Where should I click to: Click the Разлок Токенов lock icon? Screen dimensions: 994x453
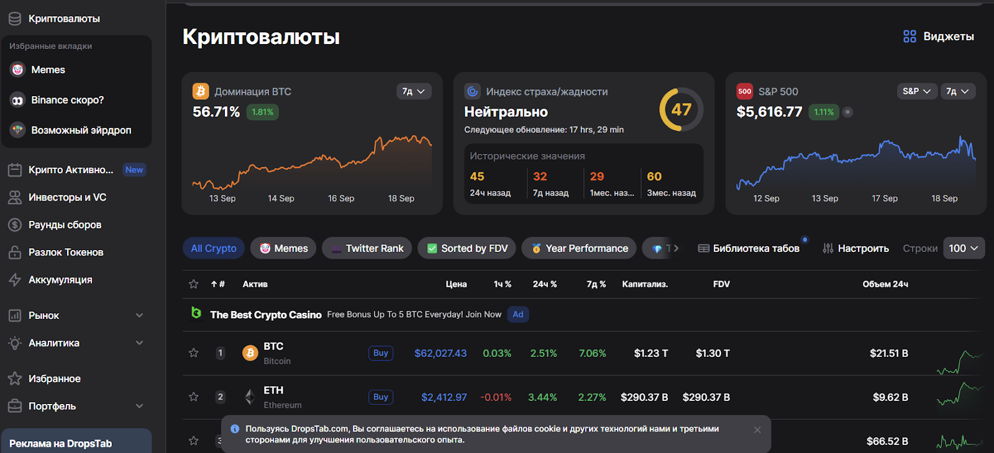coord(15,253)
